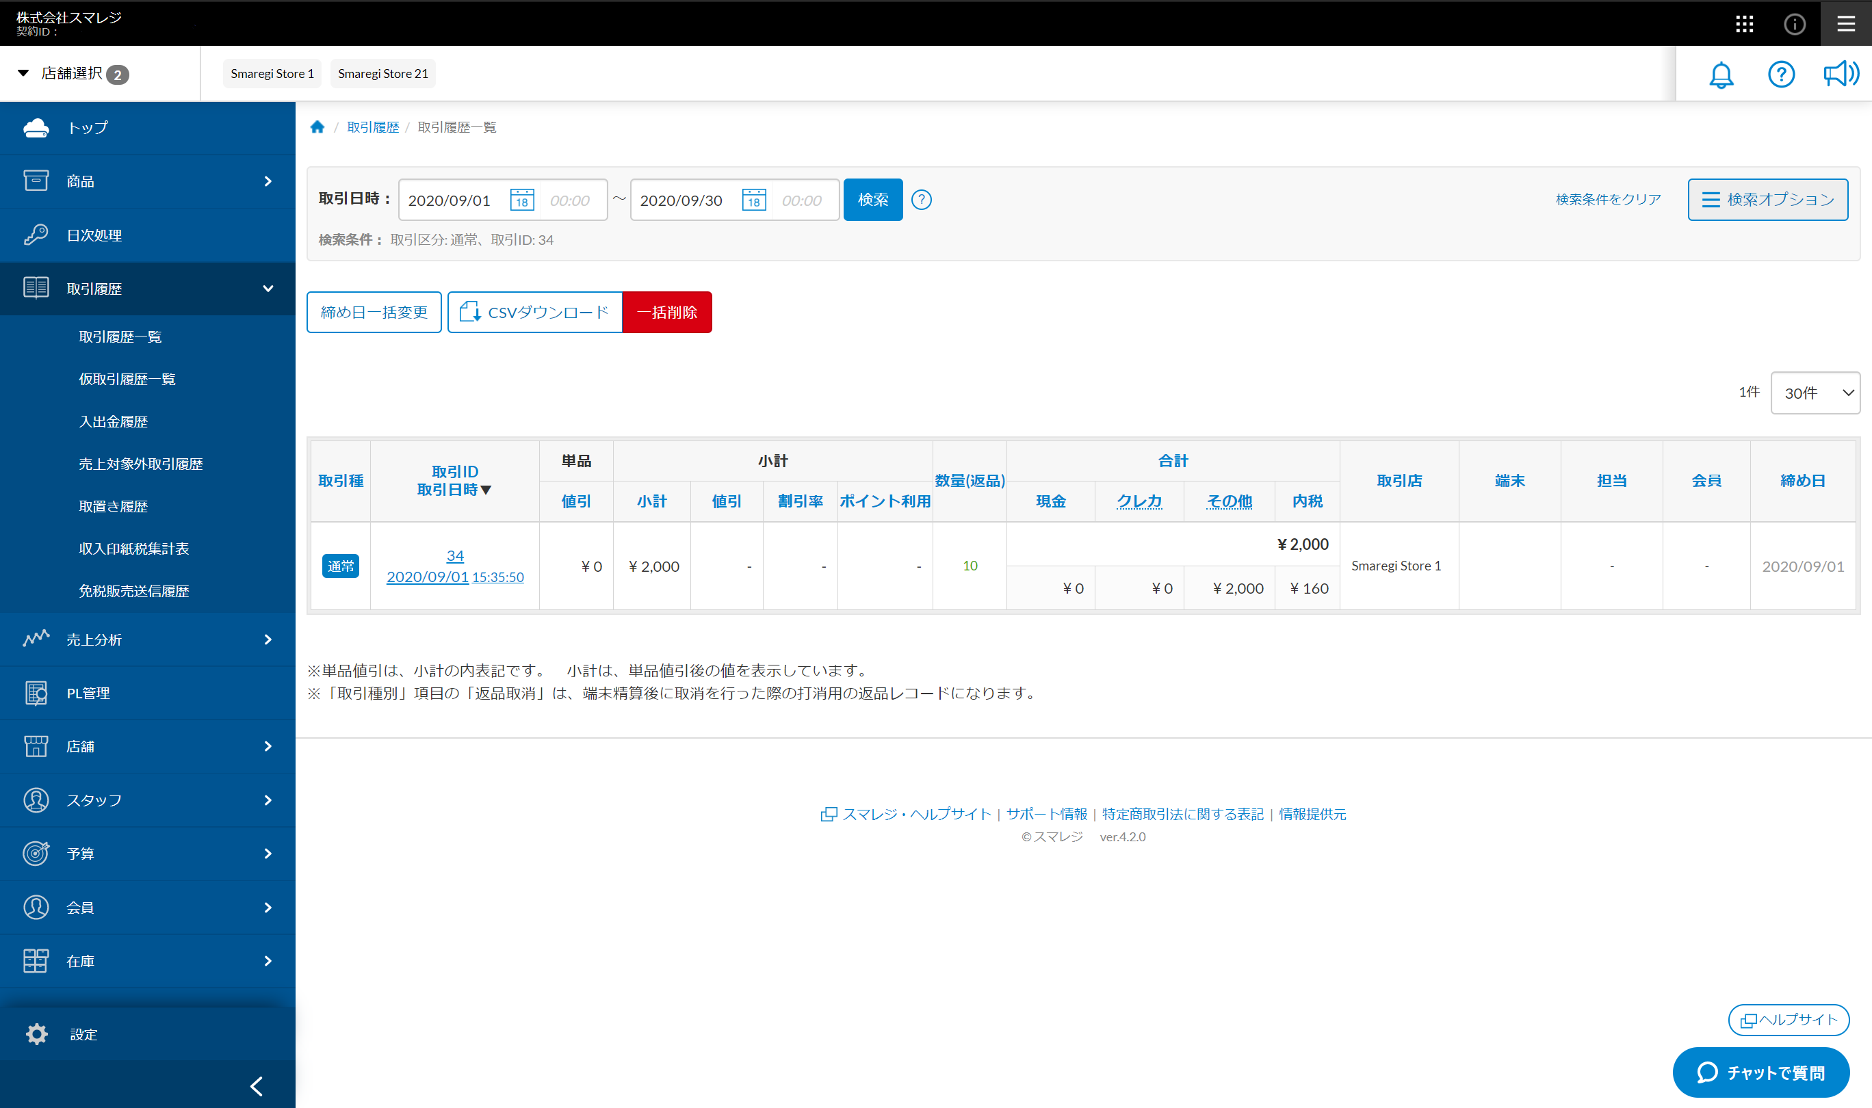Collapse sidebar with the left arrow
The height and width of the screenshot is (1108, 1872).
pos(257,1085)
